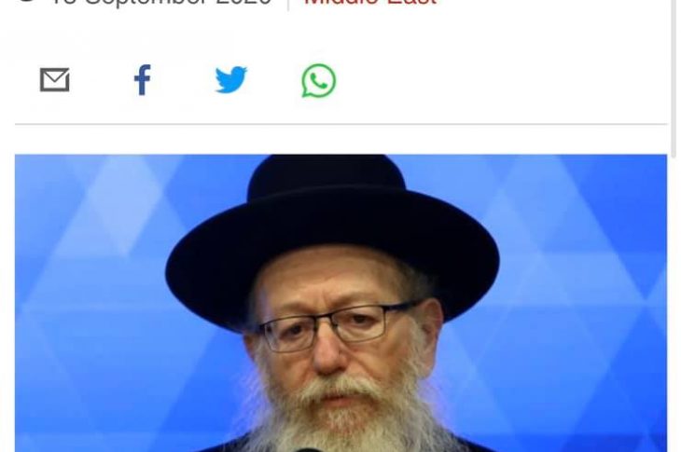Select the clock icon beside the date
The width and height of the screenshot is (681, 452).
pos(27,1)
